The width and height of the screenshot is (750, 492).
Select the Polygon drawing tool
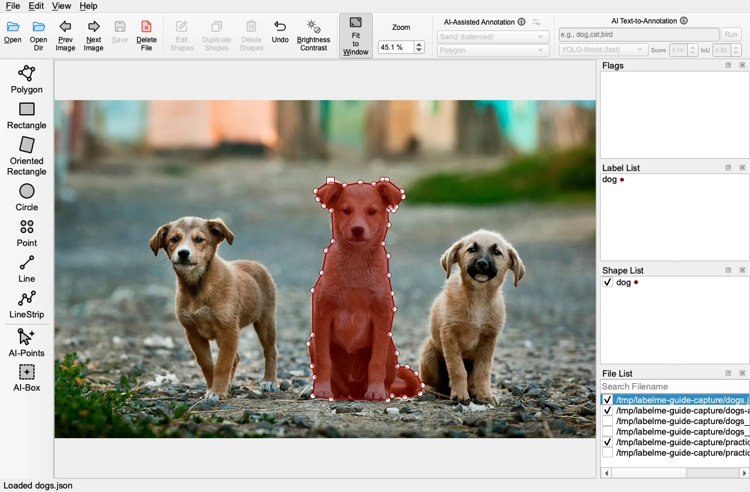[27, 79]
